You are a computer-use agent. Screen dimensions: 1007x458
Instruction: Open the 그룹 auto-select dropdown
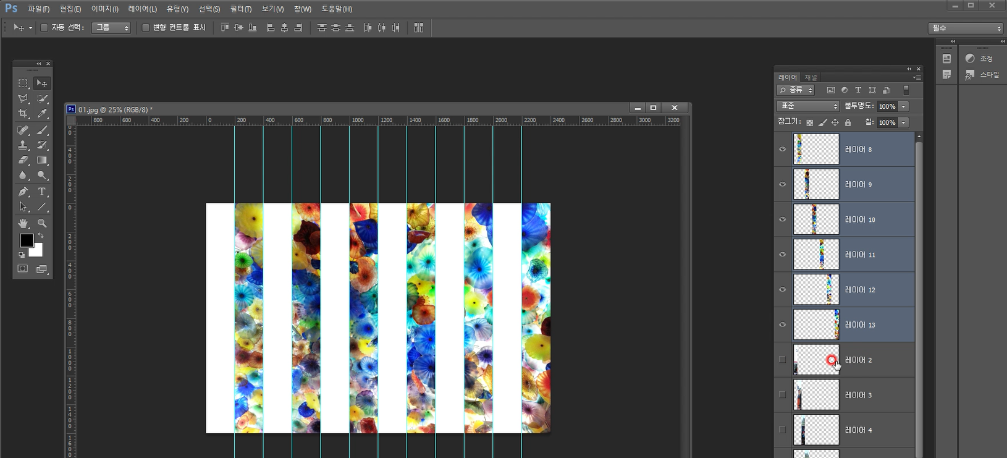[x=111, y=28]
